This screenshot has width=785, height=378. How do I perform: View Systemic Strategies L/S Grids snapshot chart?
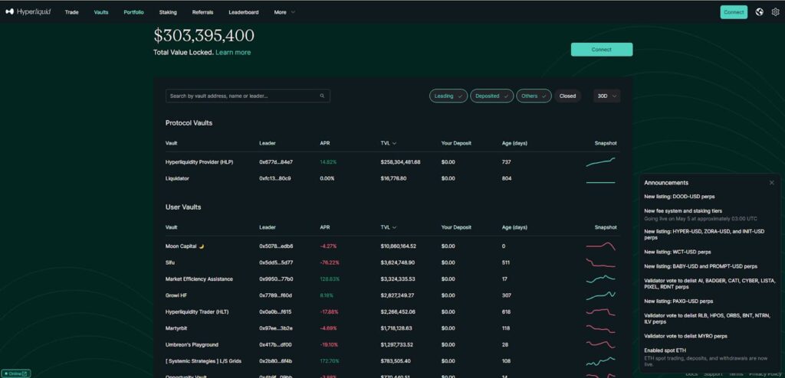(x=601, y=361)
